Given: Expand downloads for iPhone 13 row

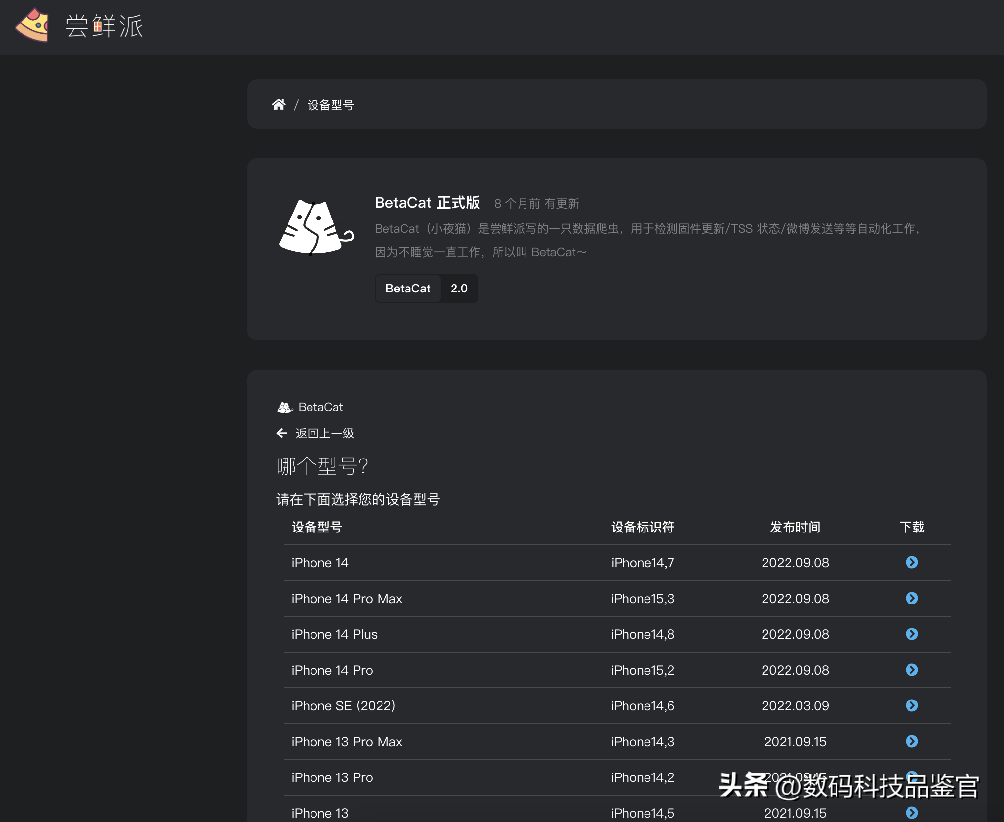Looking at the screenshot, I should click(x=912, y=813).
